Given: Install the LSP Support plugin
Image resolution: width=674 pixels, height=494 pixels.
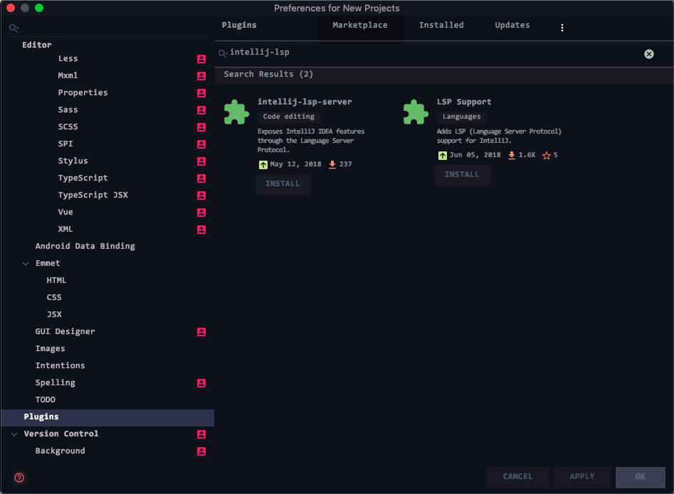Looking at the screenshot, I should (x=462, y=175).
